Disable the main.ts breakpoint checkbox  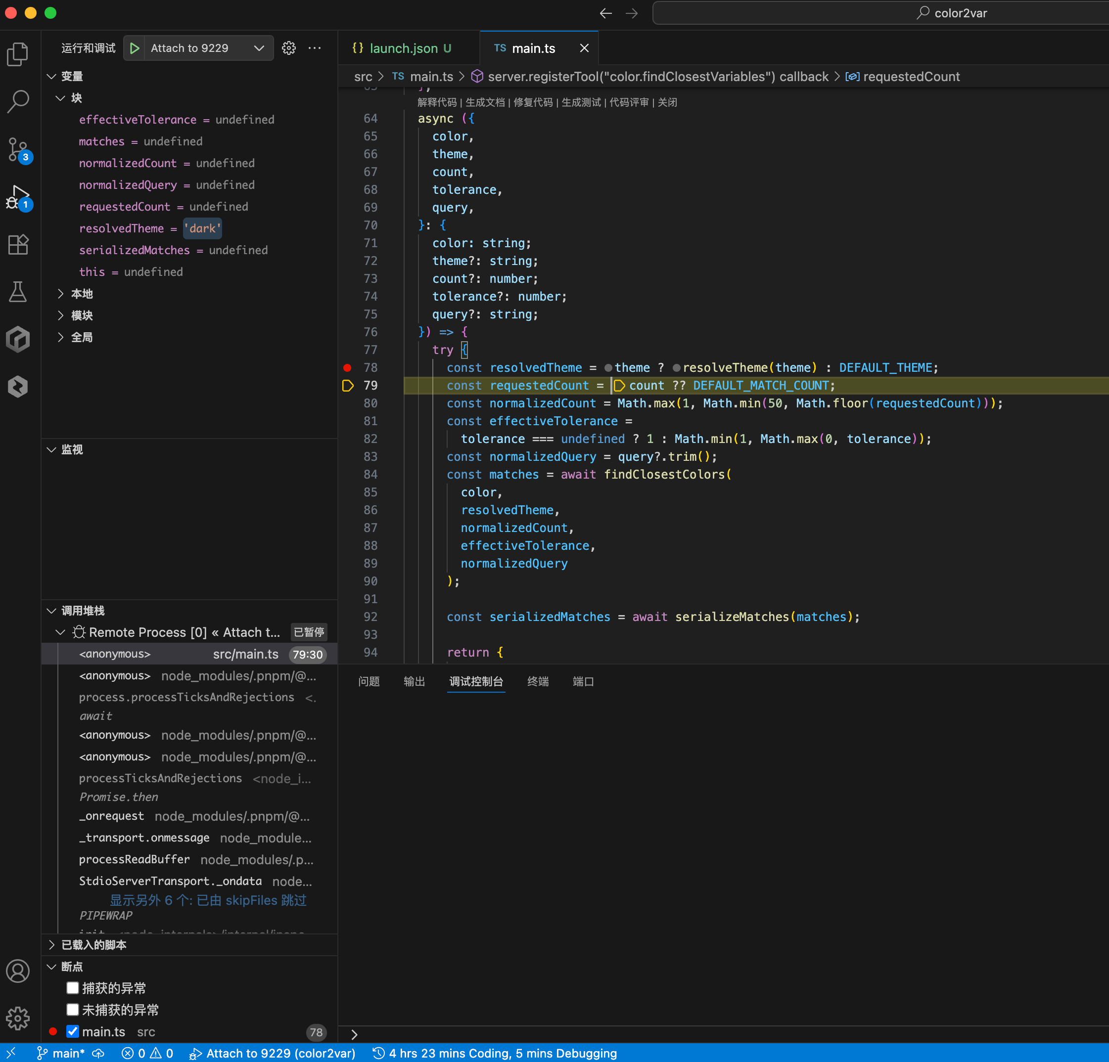point(72,1031)
